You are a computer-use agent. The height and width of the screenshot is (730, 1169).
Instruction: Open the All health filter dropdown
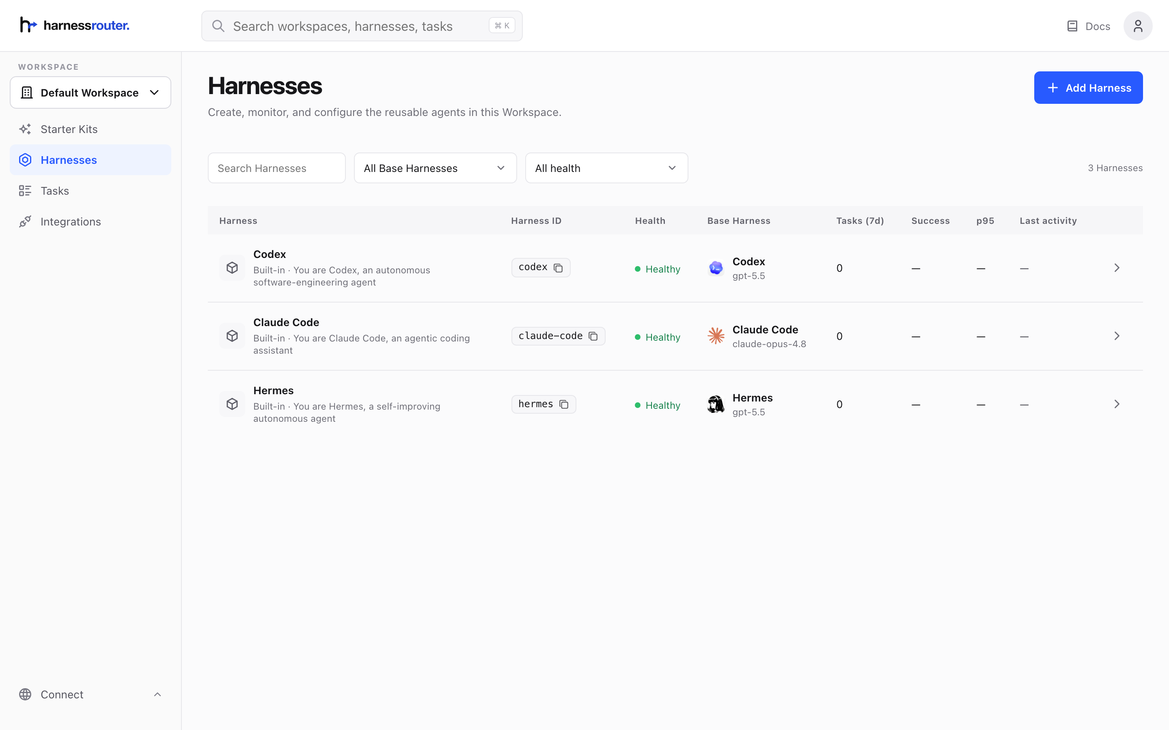point(606,168)
